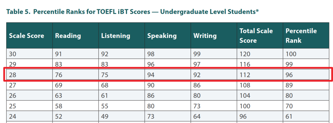Click the scale score 25 cell

tap(30, 106)
